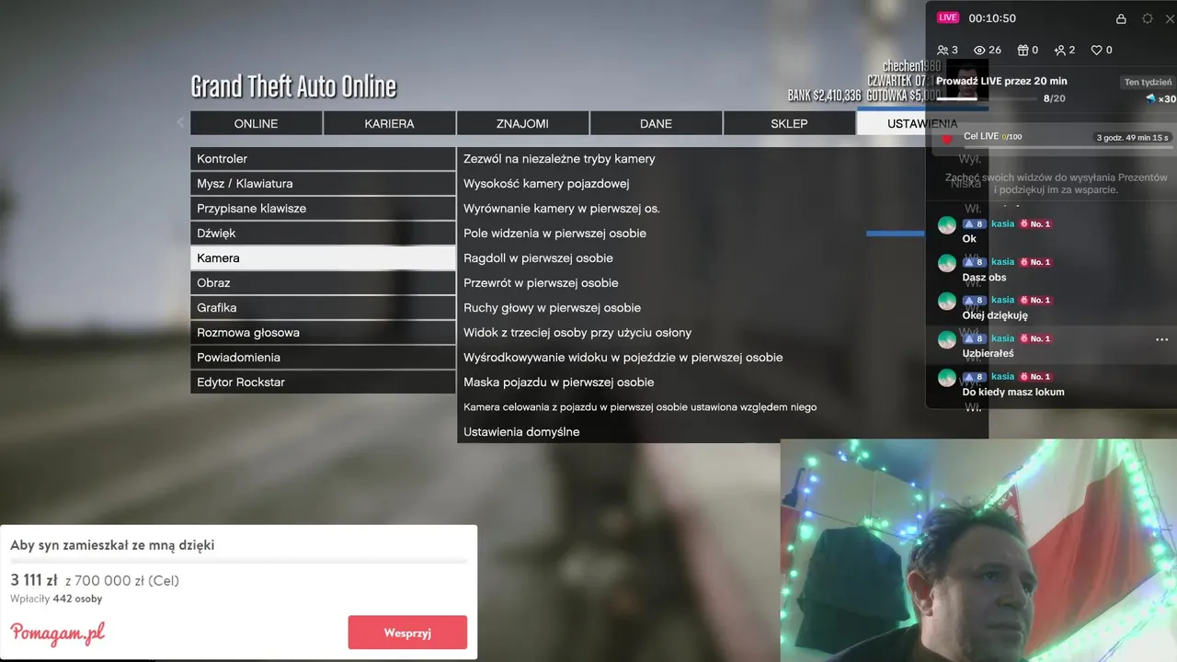The height and width of the screenshot is (662, 1177).
Task: Click the Pomagam.pl logo
Action: (57, 633)
